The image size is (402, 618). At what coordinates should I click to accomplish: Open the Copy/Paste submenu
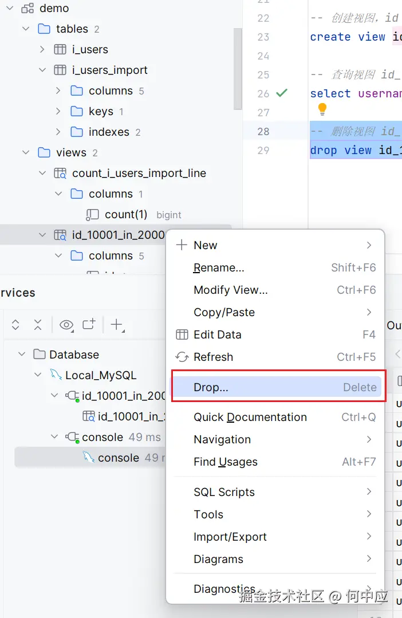pos(276,312)
